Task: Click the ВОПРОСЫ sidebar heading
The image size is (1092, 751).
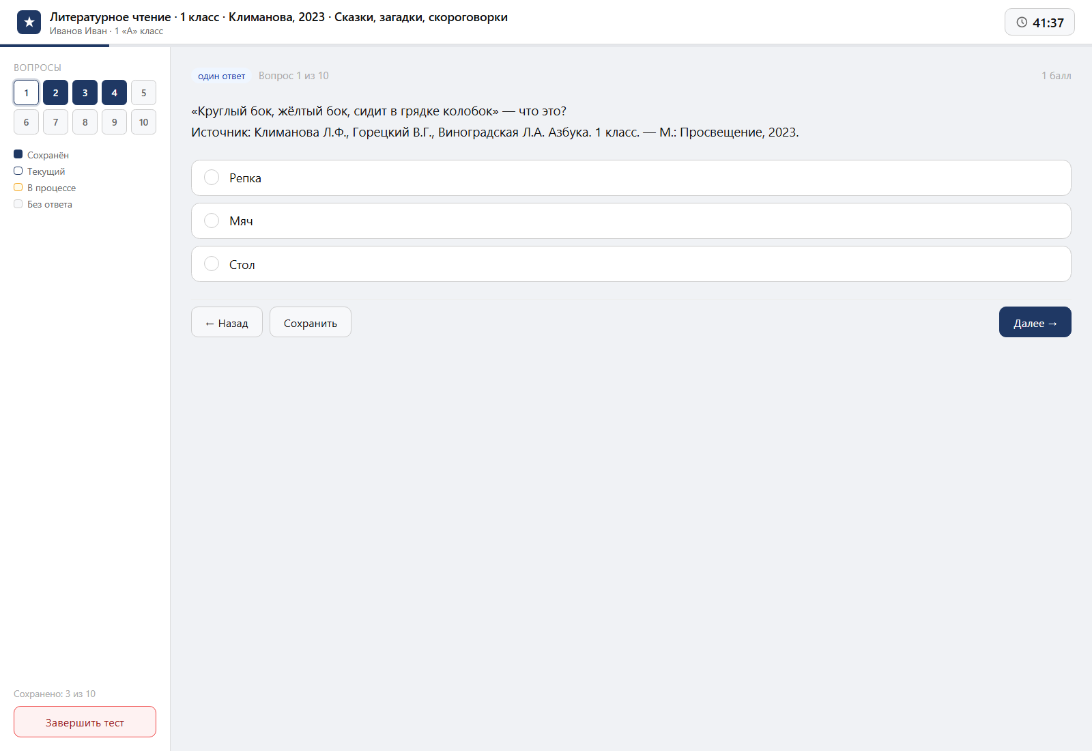Action: [x=38, y=68]
